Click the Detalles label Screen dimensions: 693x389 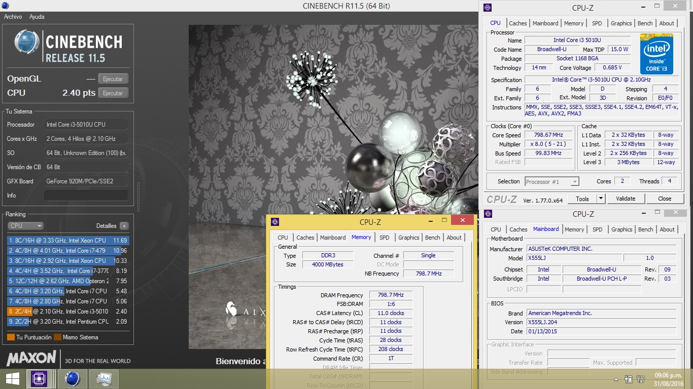107,226
